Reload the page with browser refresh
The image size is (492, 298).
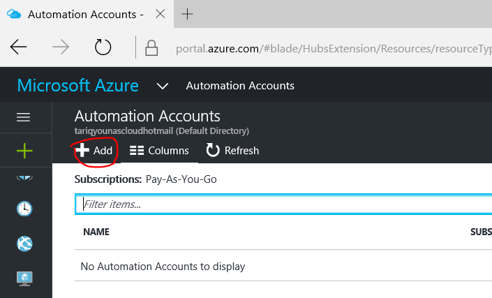(x=103, y=47)
